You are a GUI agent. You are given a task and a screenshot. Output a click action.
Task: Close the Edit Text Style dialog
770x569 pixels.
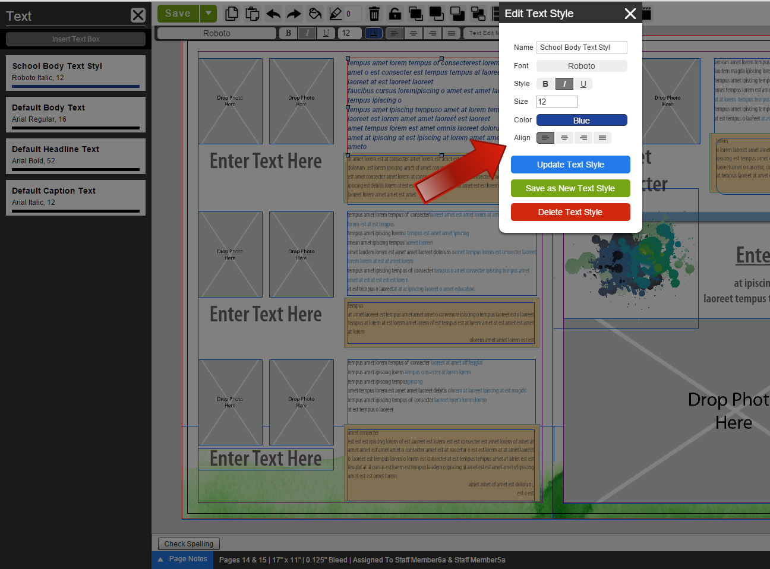click(x=630, y=13)
